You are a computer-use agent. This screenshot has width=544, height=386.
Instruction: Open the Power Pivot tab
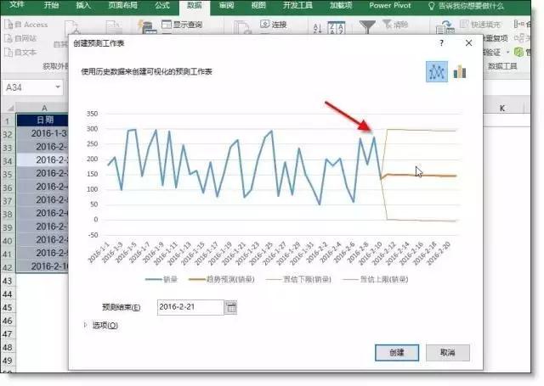tap(389, 5)
